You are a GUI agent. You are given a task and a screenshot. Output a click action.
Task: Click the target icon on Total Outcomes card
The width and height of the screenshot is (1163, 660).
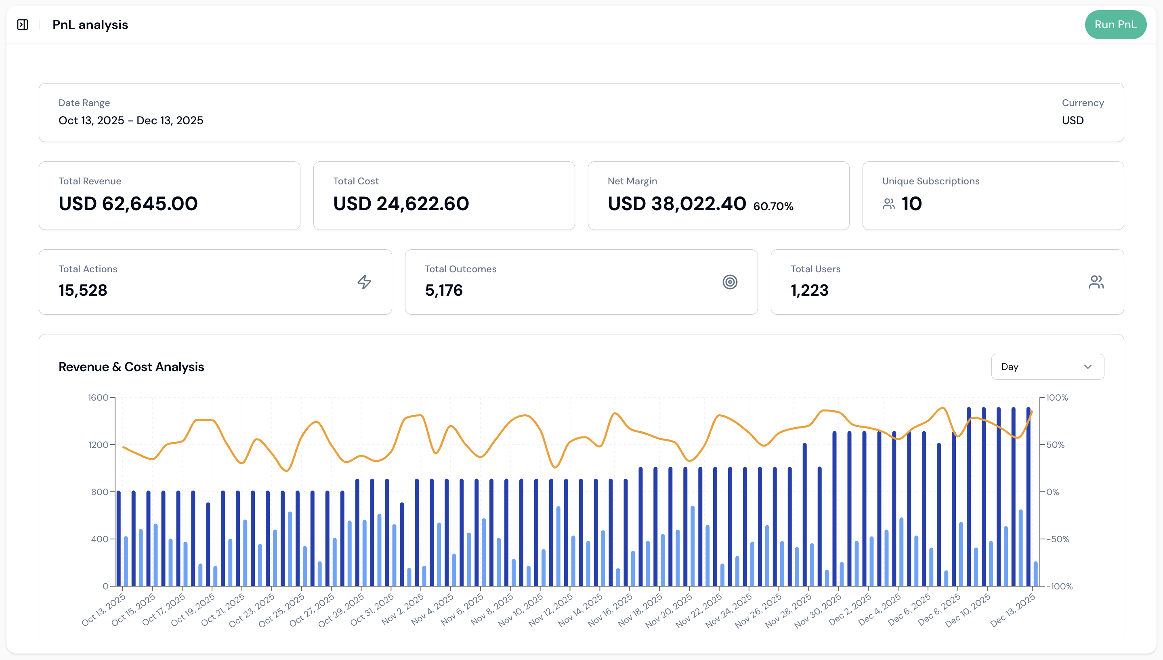coord(730,282)
